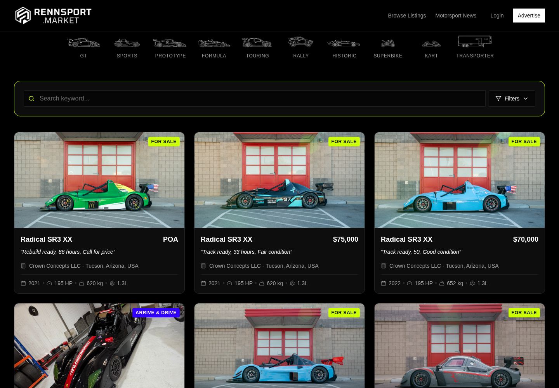This screenshot has height=388, width=559.
Task: Click the Arrive & Drive badge
Action: (156, 313)
